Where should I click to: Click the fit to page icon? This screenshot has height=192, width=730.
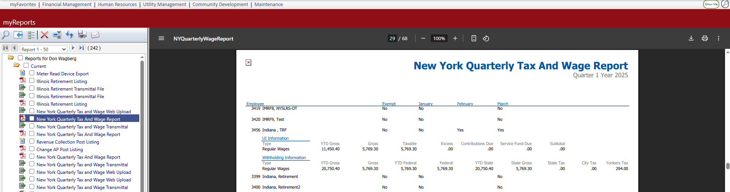(473, 38)
